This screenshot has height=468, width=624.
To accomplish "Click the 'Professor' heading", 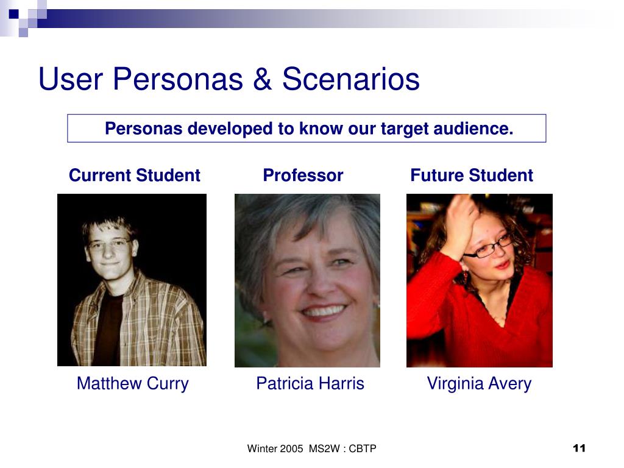I will click(x=303, y=175).
